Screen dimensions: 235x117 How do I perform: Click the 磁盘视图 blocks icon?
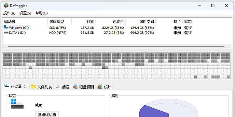(x=75, y=87)
